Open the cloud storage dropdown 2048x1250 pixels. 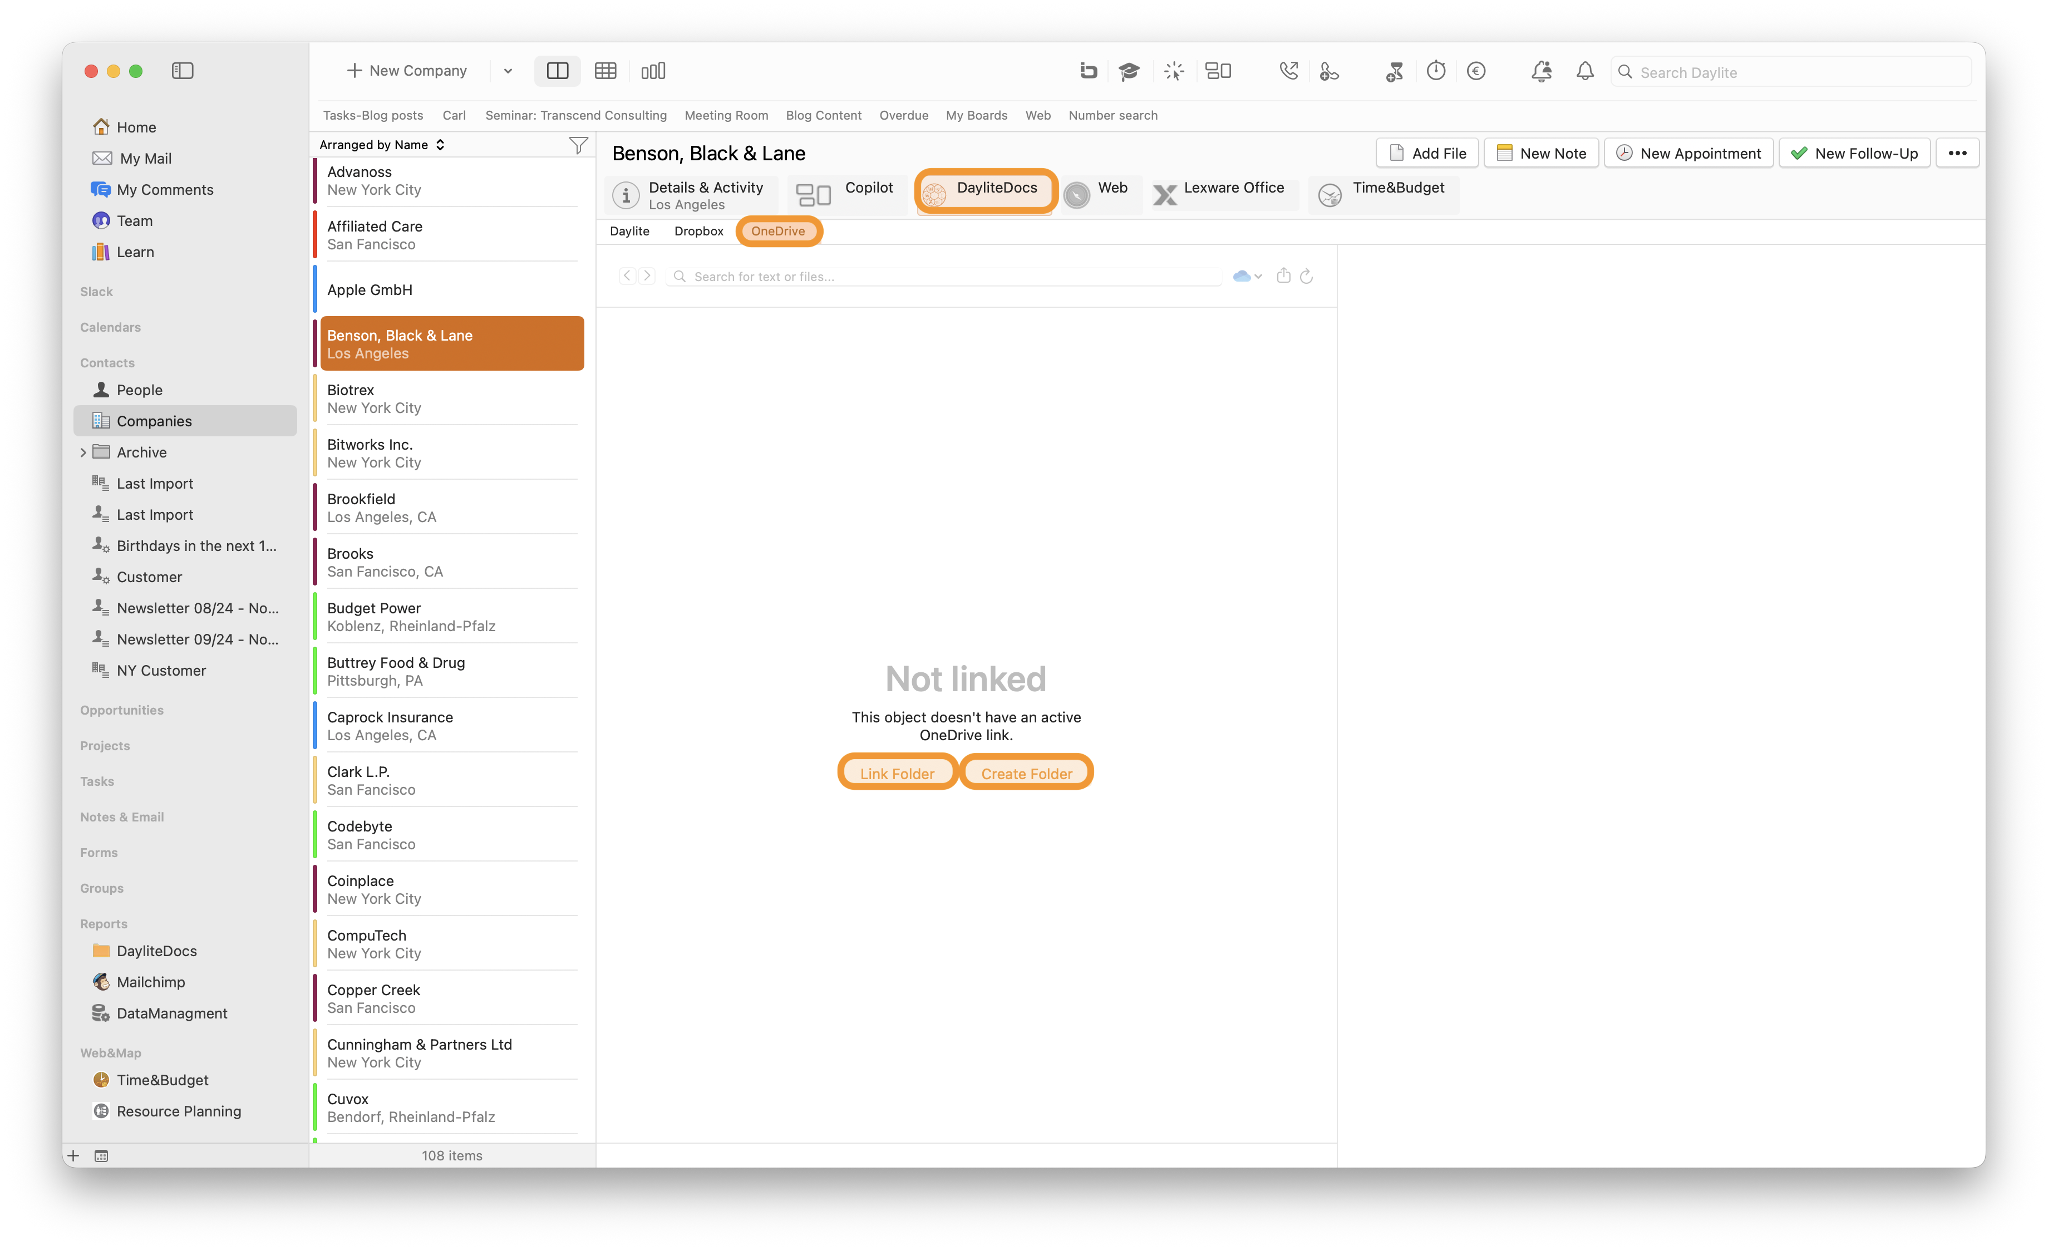click(1247, 277)
